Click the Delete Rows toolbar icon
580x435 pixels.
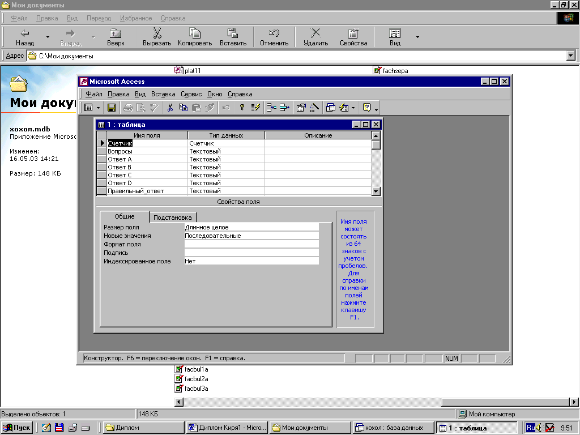(284, 107)
